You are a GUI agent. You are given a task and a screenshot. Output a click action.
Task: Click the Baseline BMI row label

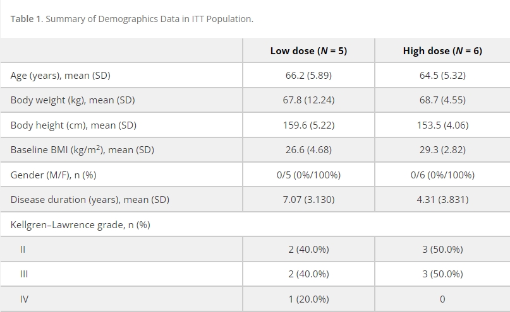coord(82,150)
